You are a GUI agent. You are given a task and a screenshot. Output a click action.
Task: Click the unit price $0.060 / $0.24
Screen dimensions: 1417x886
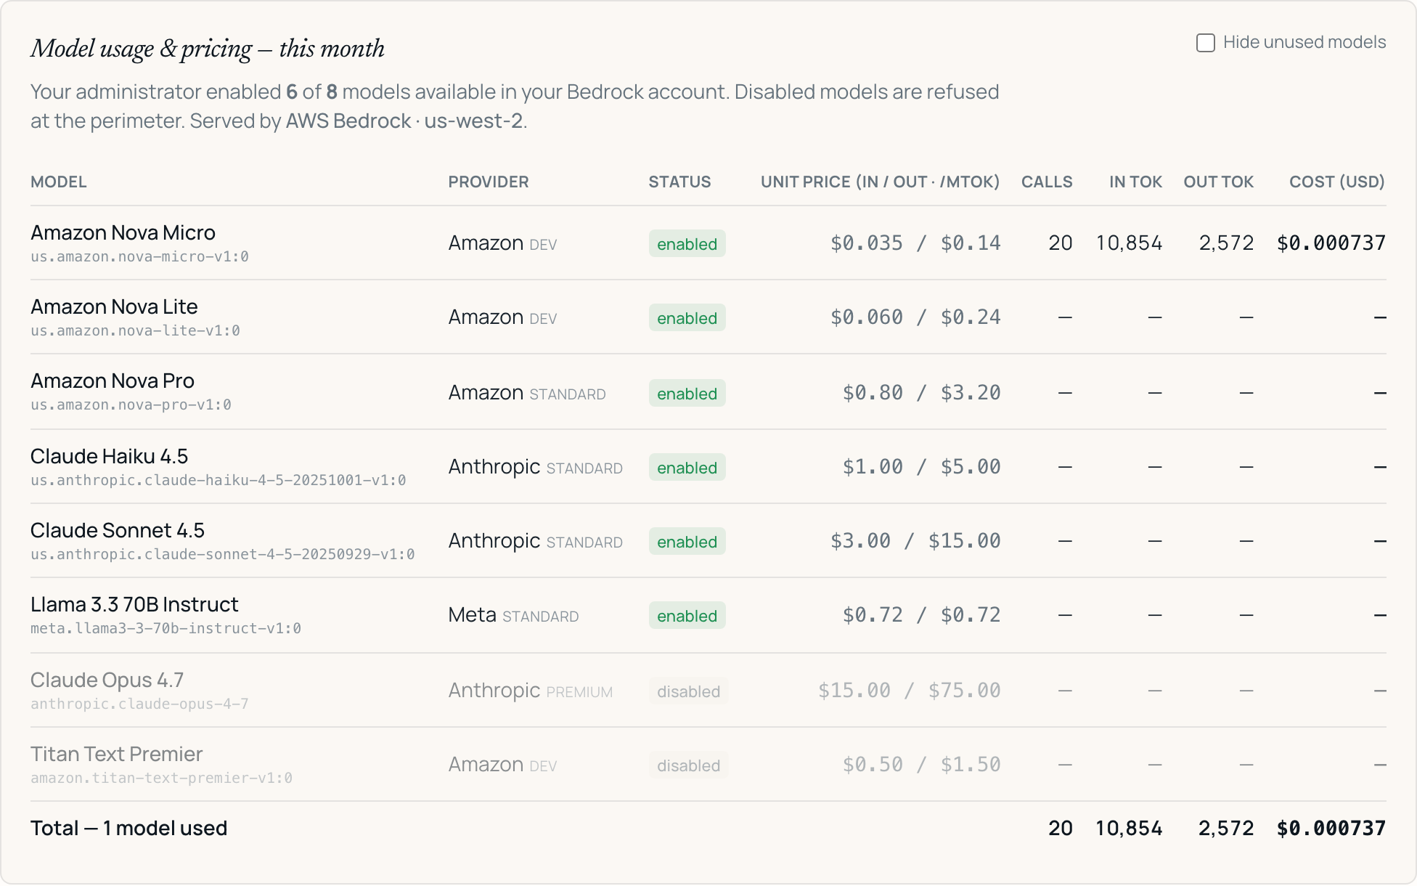915,317
